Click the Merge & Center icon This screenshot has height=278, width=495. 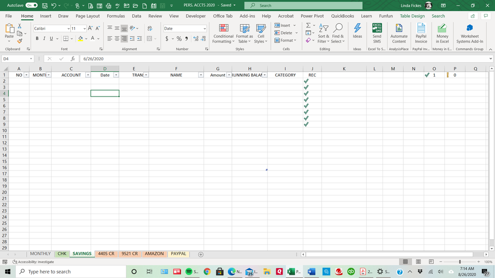click(150, 39)
